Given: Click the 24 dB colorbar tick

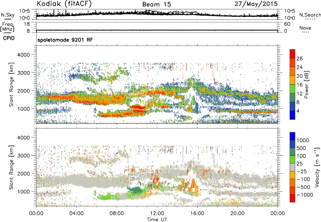Looking at the screenshot, I should 299,67.
